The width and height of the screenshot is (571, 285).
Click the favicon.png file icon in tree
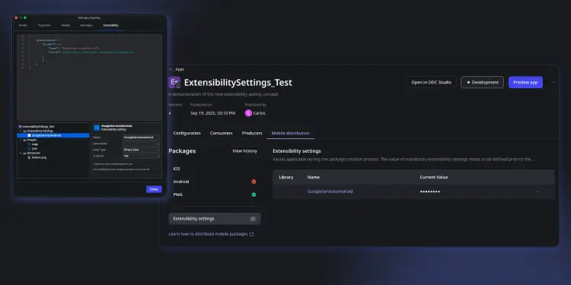point(29,157)
